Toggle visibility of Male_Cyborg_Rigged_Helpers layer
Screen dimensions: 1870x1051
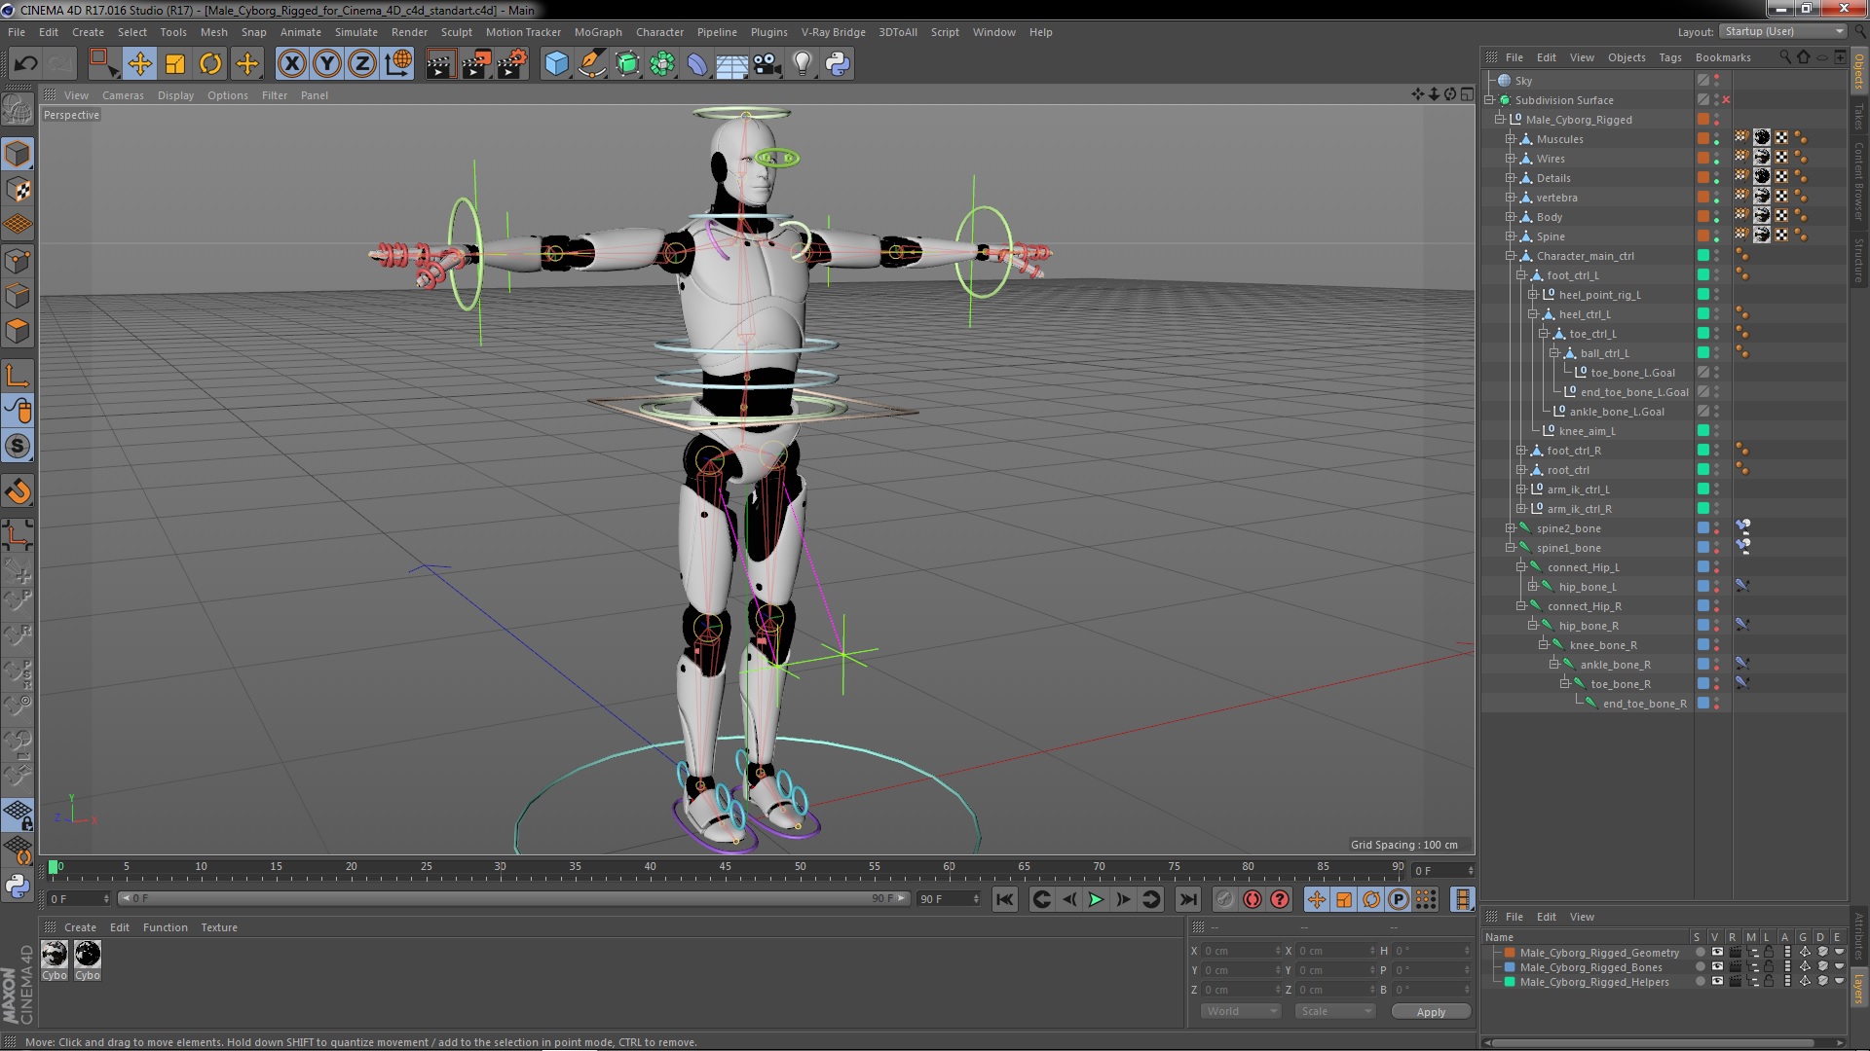[1717, 982]
